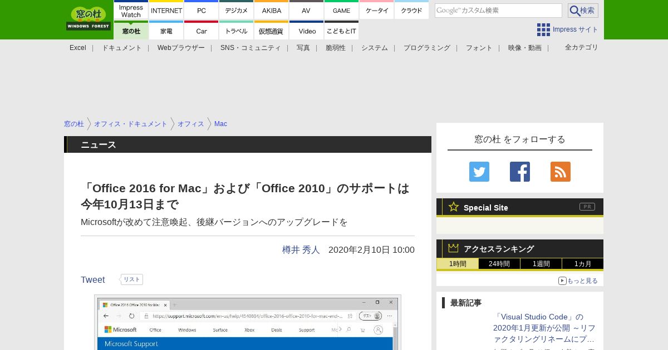Open the RSS feed icon
This screenshot has height=350, width=668.
(561, 172)
